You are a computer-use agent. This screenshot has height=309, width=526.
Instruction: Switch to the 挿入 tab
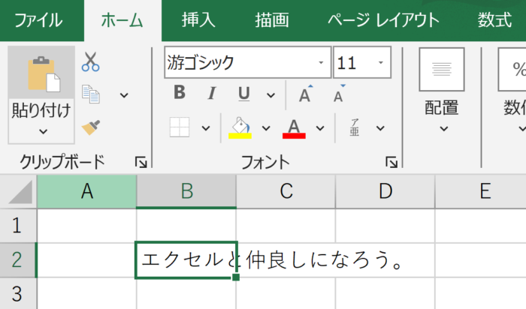(x=198, y=20)
